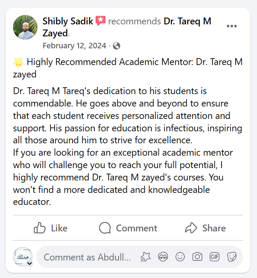Click the sun emoji in post headline
Screen dimensions: 257x278
19,62
